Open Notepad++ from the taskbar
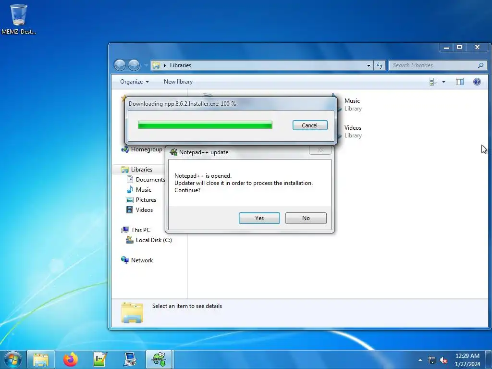 [100, 359]
